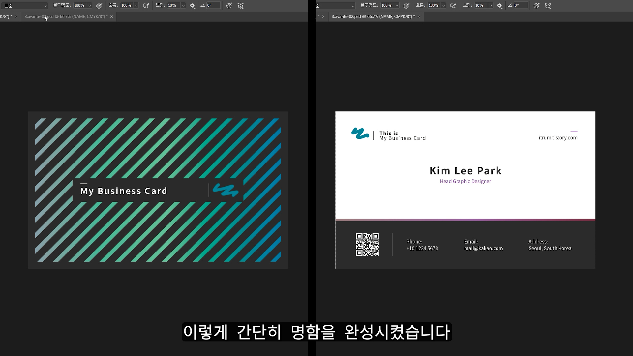Click symmetry butterfly icon in right window
Viewport: 633px width, 356px height.
coord(548,6)
